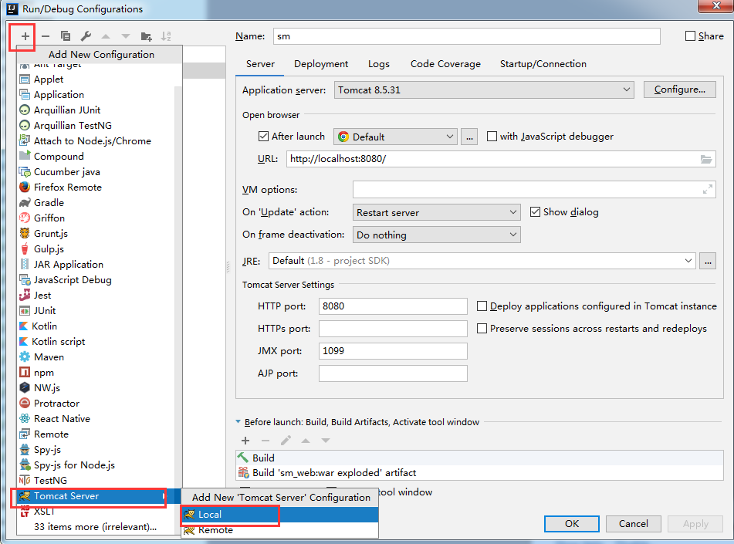Toggle the Show dialog checkbox

point(535,212)
